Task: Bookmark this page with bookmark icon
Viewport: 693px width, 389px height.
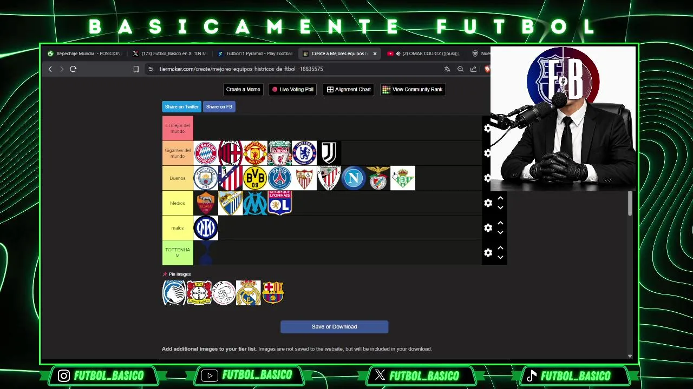Action: [136, 69]
